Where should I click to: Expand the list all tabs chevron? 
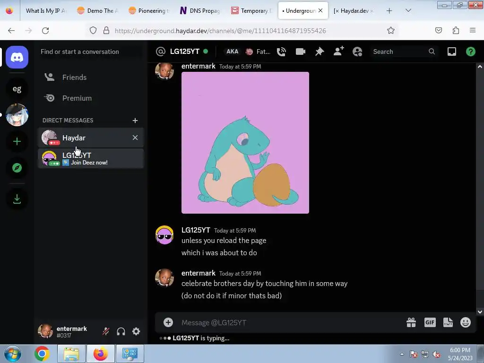(x=408, y=10)
